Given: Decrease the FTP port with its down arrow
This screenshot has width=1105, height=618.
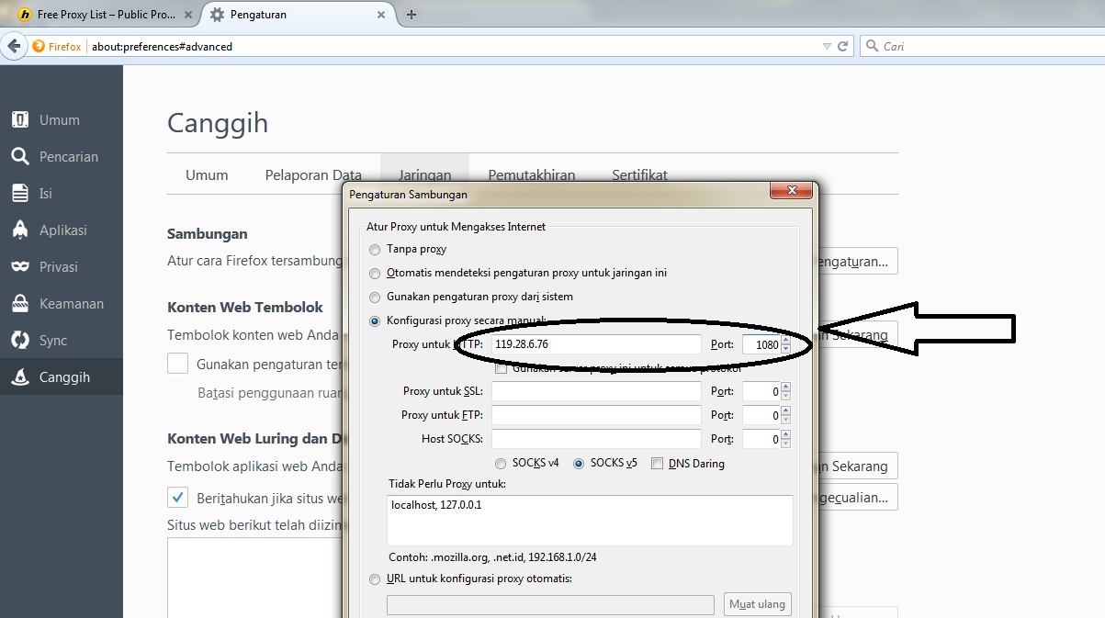Looking at the screenshot, I should [785, 421].
